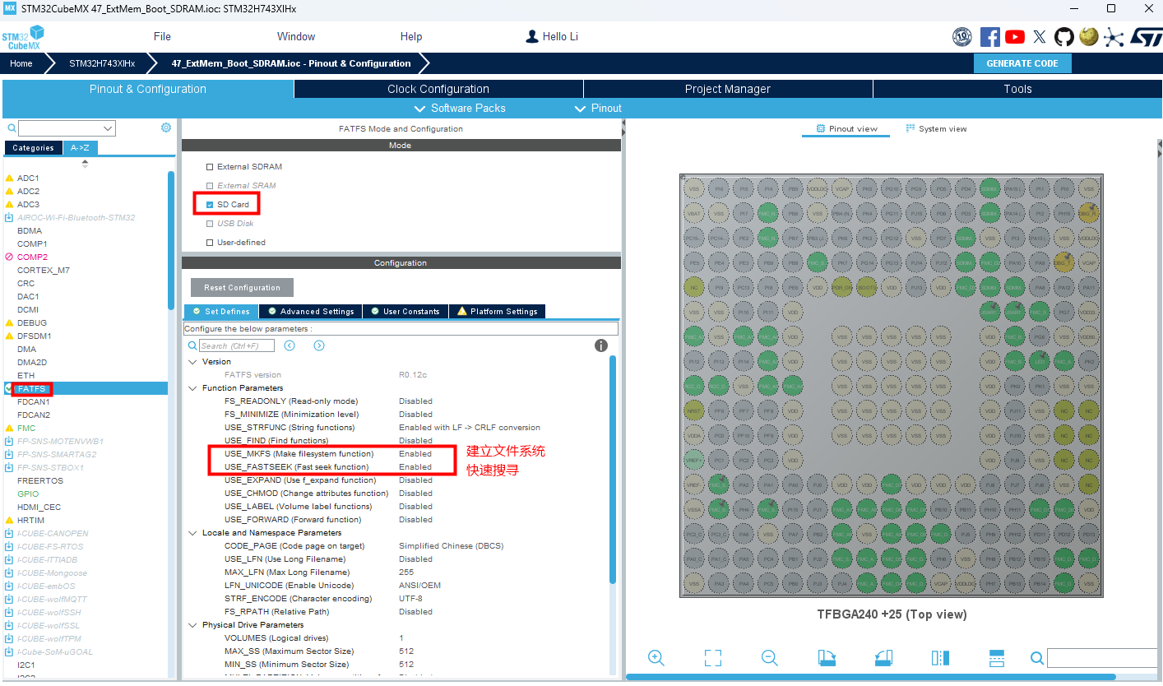Uncheck the SD Card checkbox

[210, 205]
